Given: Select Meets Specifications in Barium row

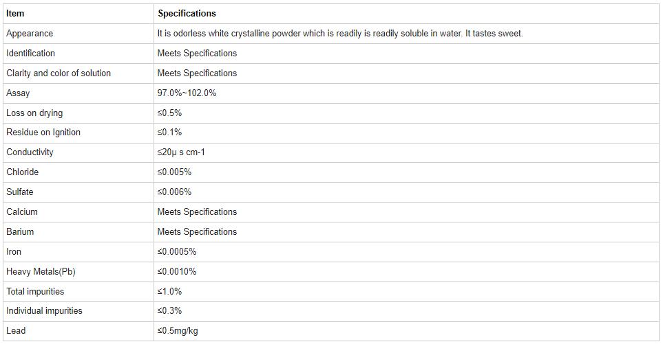Looking at the screenshot, I should point(197,231).
